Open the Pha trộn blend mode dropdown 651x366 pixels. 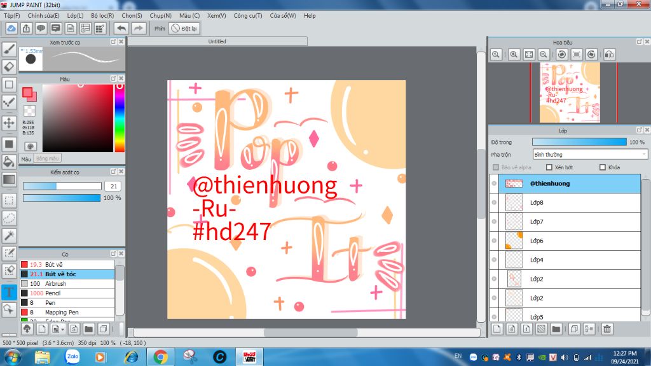(589, 154)
